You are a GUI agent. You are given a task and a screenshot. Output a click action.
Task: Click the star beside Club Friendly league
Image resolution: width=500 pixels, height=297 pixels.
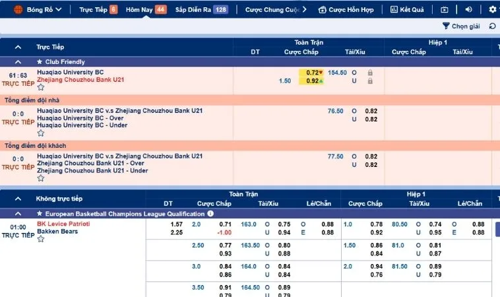tap(40, 62)
